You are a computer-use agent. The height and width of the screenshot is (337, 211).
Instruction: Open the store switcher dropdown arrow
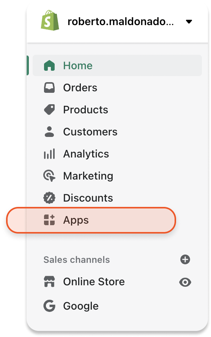tap(189, 22)
